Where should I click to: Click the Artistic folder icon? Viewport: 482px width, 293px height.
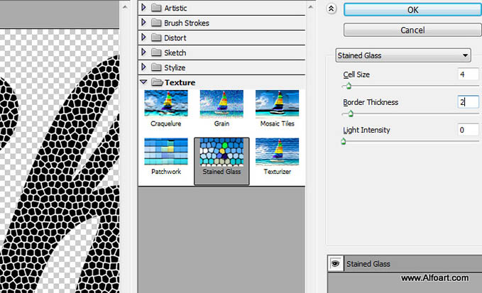[157, 8]
